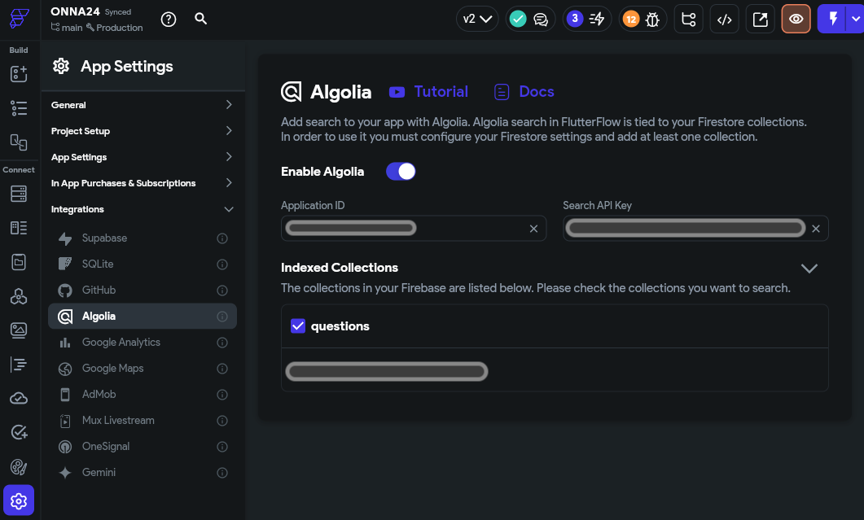Open the App Values icon

pyautogui.click(x=19, y=262)
